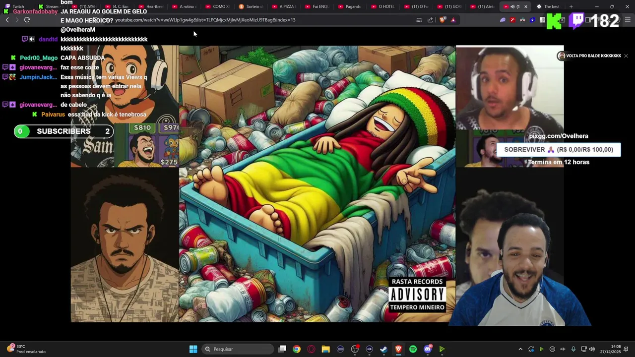
Task: Click the SOBREVIVER donation goal bar
Action: coord(559,150)
